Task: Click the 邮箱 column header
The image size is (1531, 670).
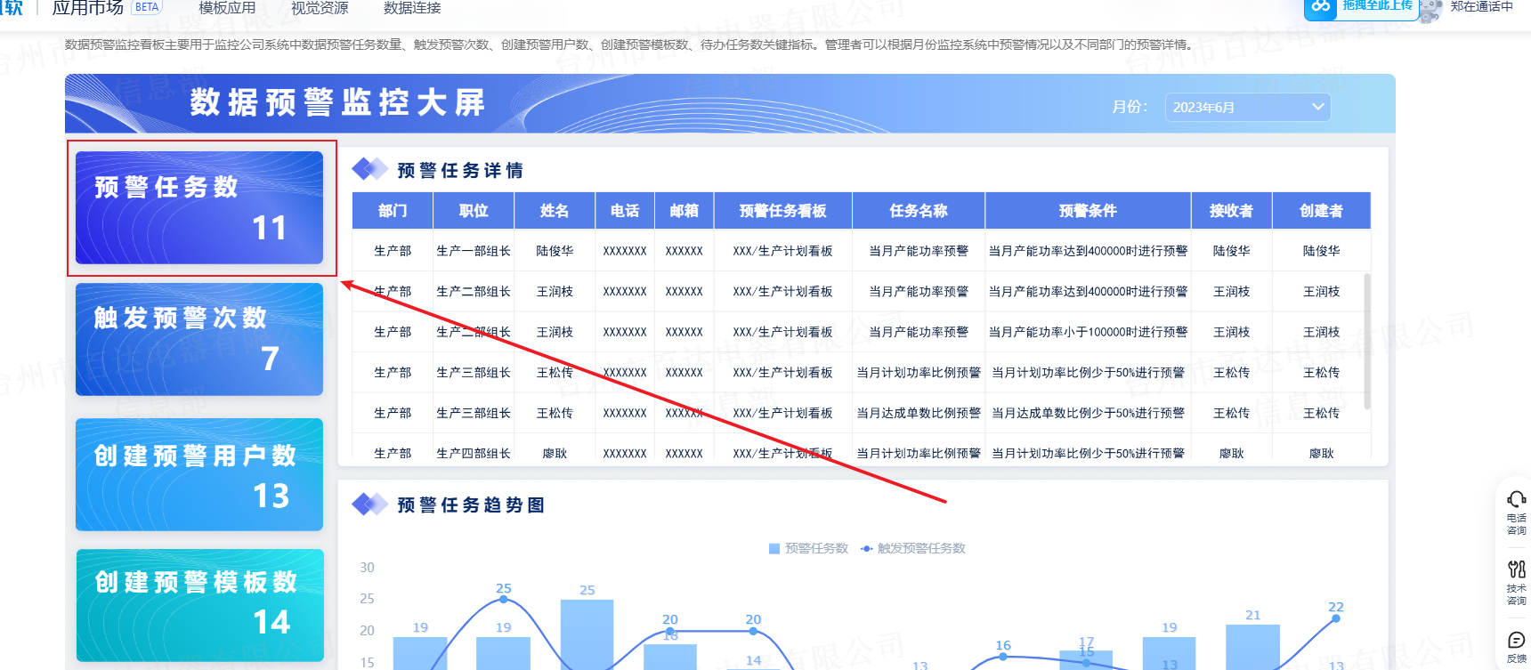Action: (x=684, y=211)
